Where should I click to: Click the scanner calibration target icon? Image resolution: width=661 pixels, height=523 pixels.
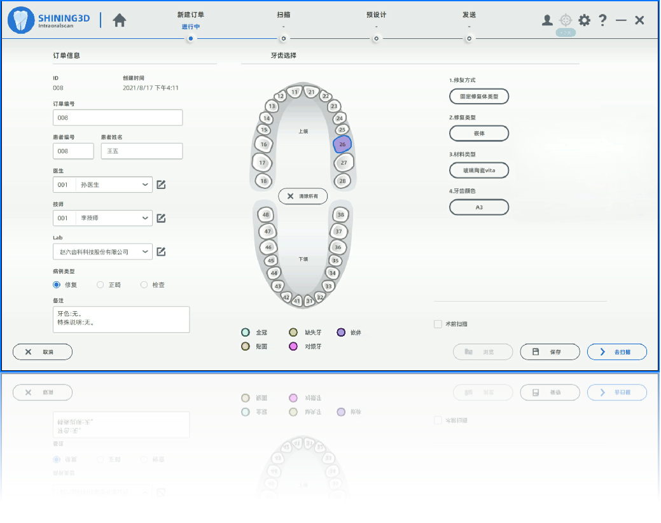pyautogui.click(x=566, y=20)
